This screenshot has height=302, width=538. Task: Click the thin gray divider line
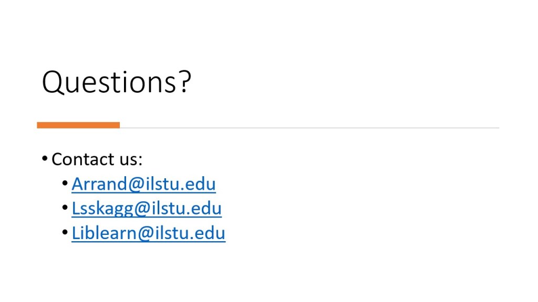tap(309, 127)
